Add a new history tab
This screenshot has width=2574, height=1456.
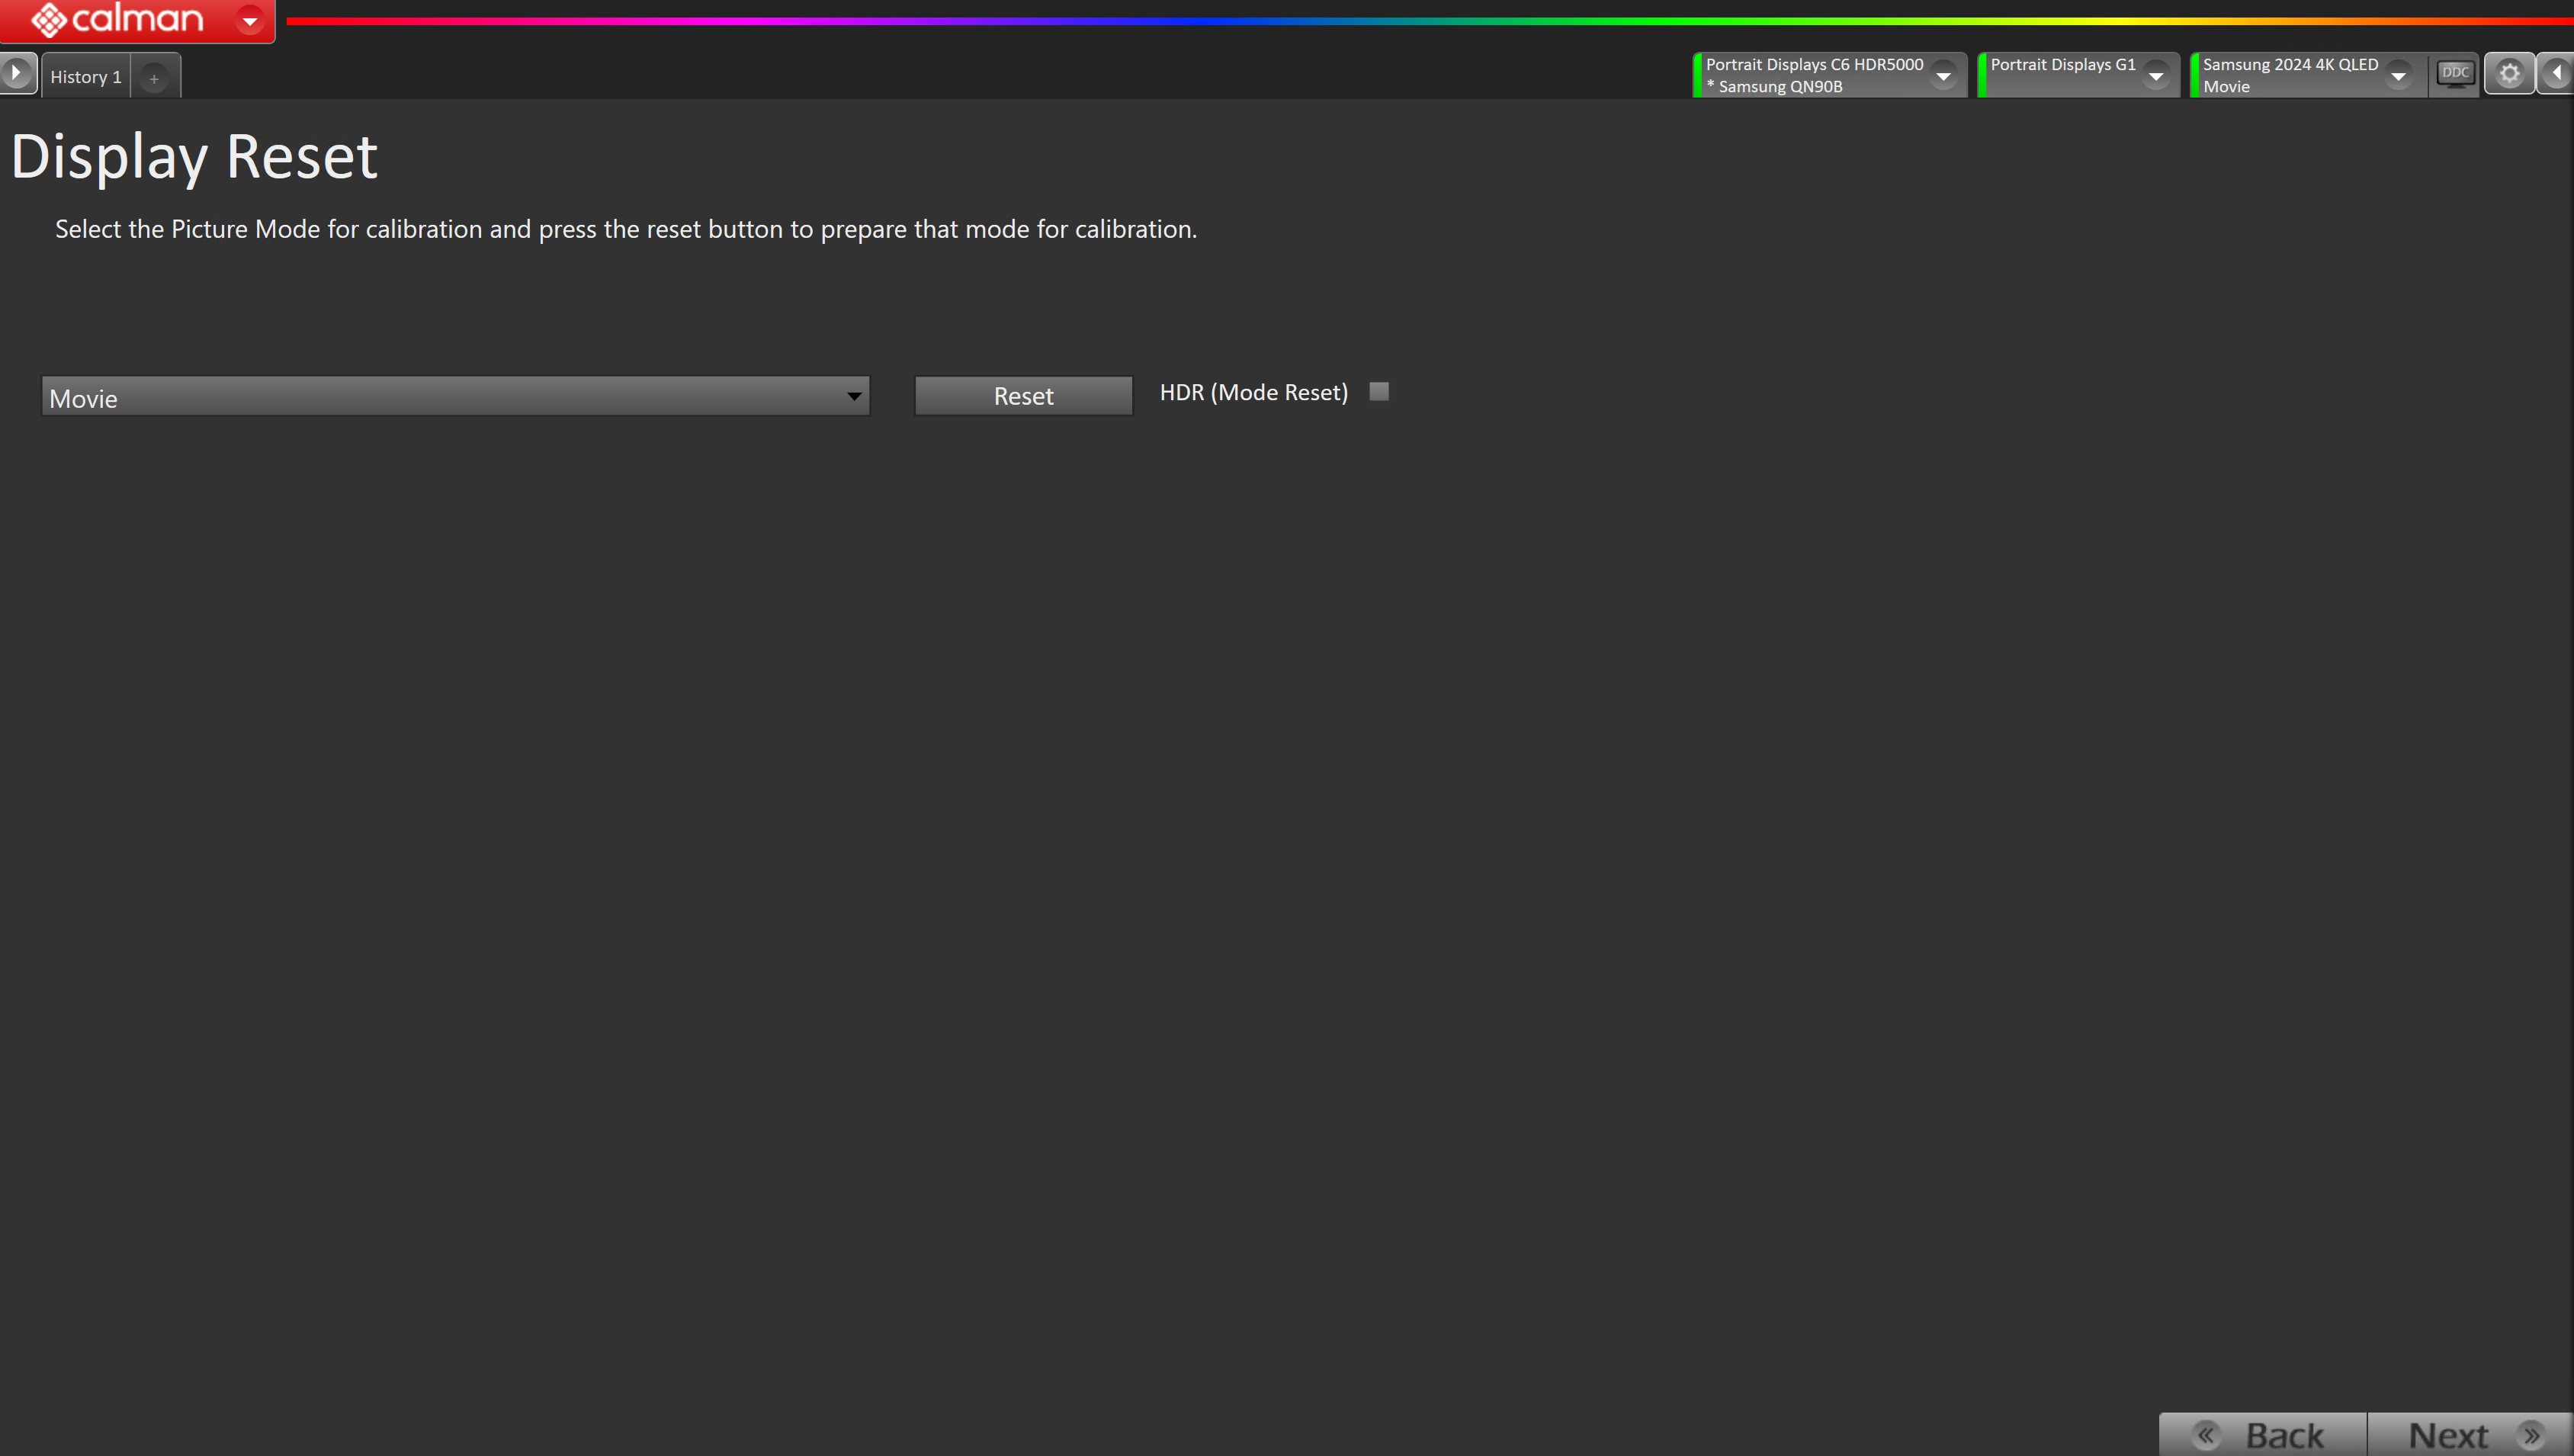coord(154,77)
